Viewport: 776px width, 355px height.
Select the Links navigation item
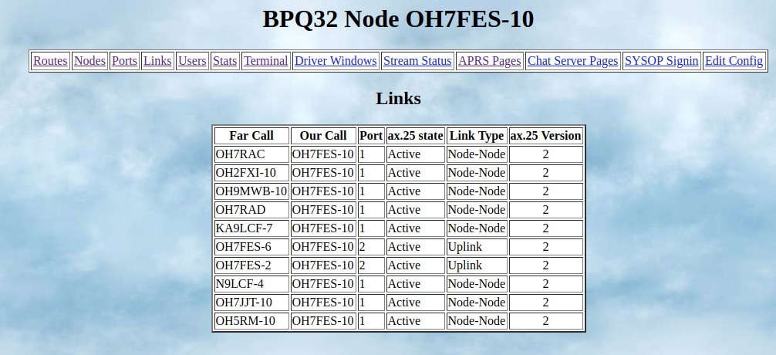[157, 61]
